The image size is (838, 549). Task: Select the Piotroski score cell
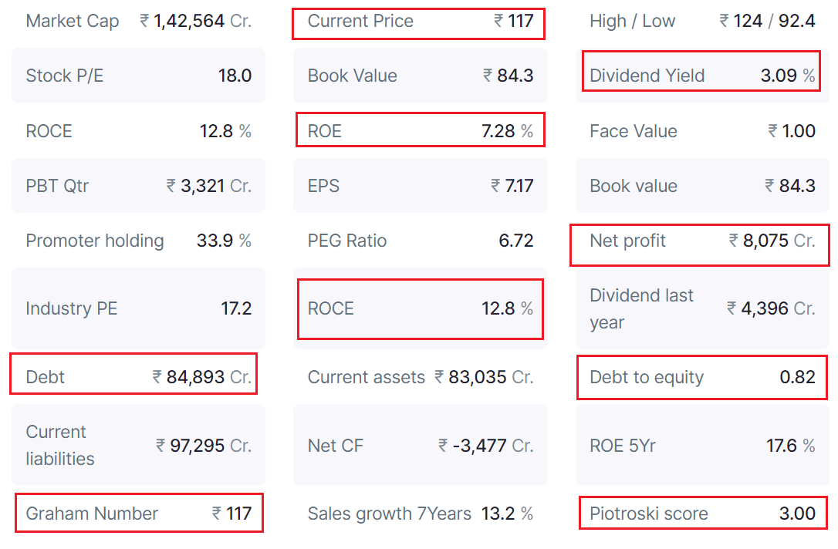[x=701, y=514]
